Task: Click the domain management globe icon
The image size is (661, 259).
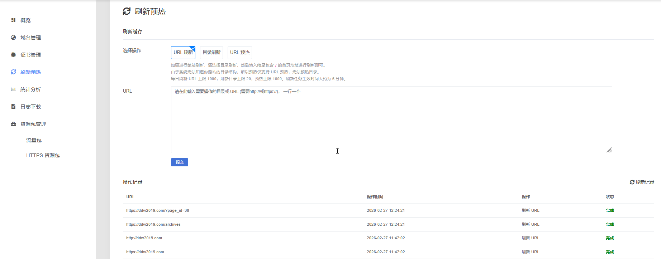Action: tap(13, 38)
